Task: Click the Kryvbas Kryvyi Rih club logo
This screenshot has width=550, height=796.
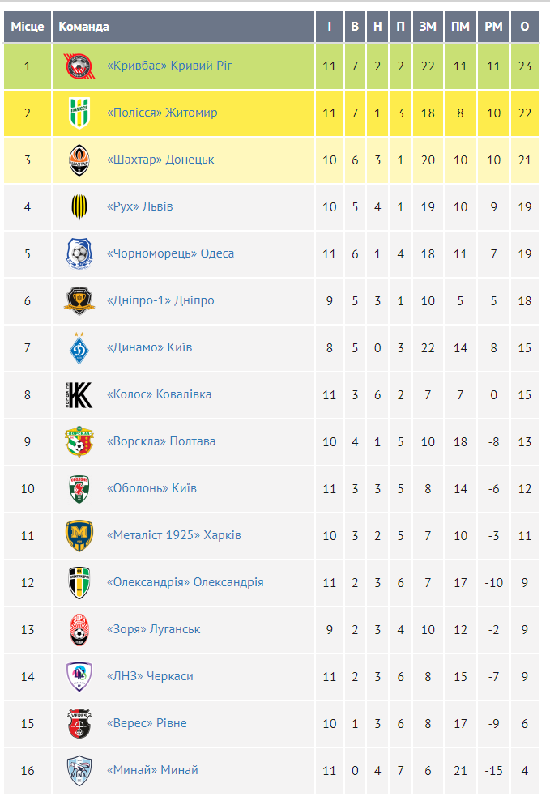Action: tap(79, 66)
